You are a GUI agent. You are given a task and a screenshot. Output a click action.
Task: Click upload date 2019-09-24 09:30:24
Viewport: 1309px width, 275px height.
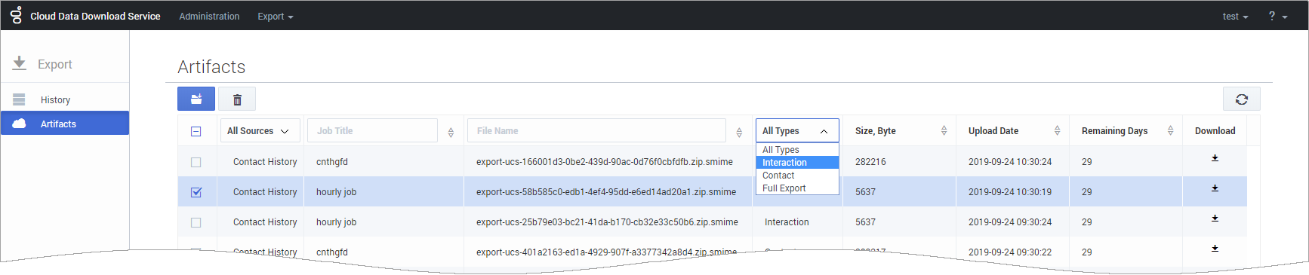pos(1010,222)
